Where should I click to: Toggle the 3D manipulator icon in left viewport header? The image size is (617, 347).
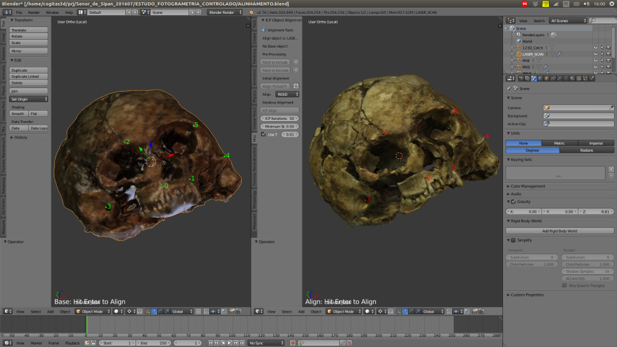pos(148,311)
